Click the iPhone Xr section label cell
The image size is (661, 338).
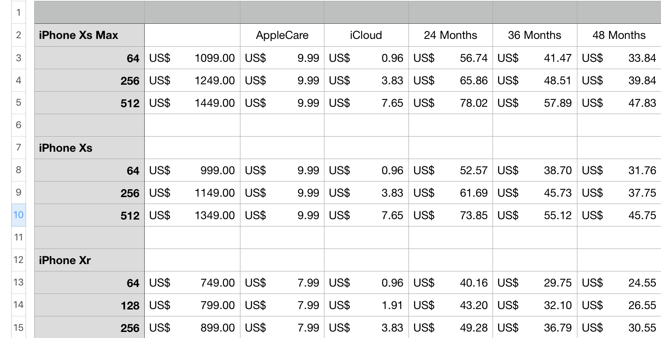pyautogui.click(x=89, y=260)
